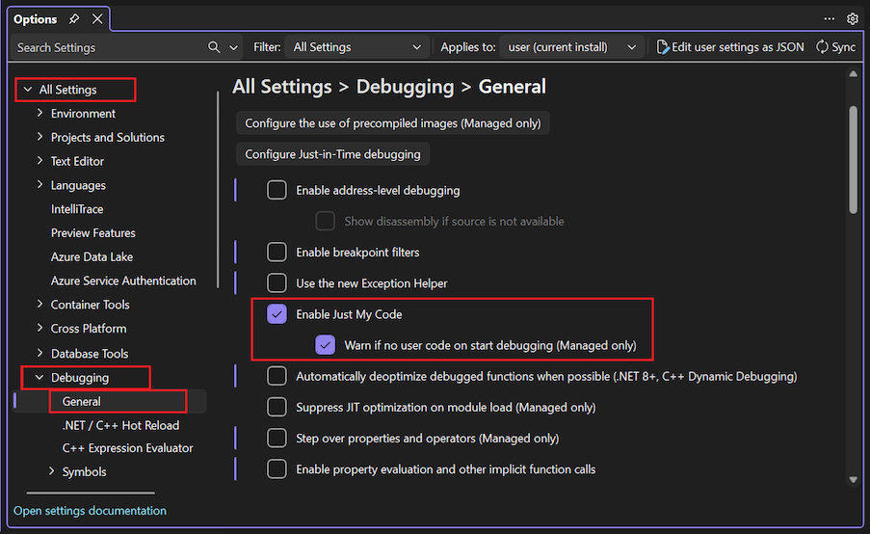Viewport: 870px width, 534px height.
Task: Toggle Use the new Exception Helper
Action: 277,283
